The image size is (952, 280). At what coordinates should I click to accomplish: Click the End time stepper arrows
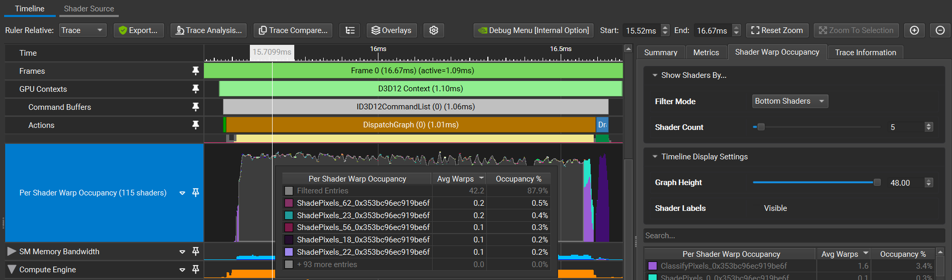click(x=736, y=30)
